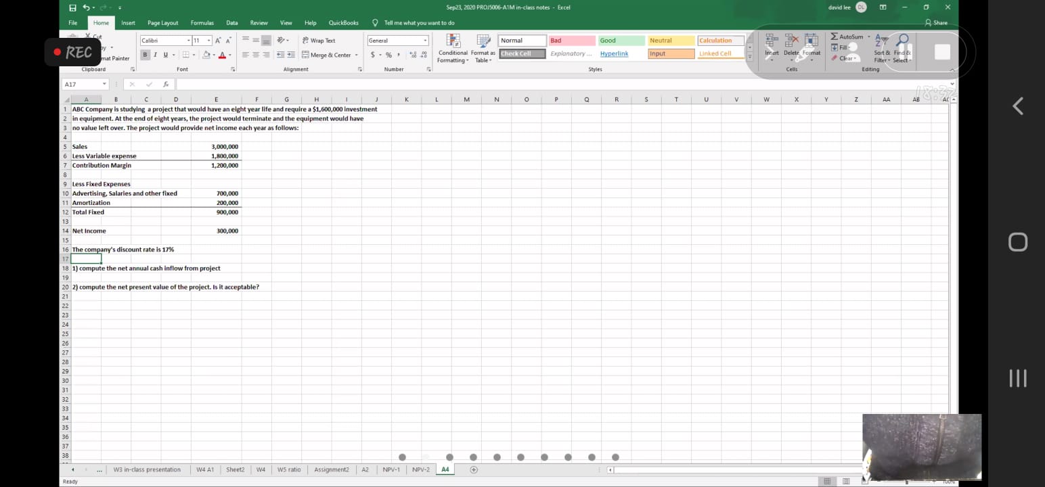Image resolution: width=1045 pixels, height=487 pixels.
Task: Click the Format as Table icon
Action: [x=483, y=42]
